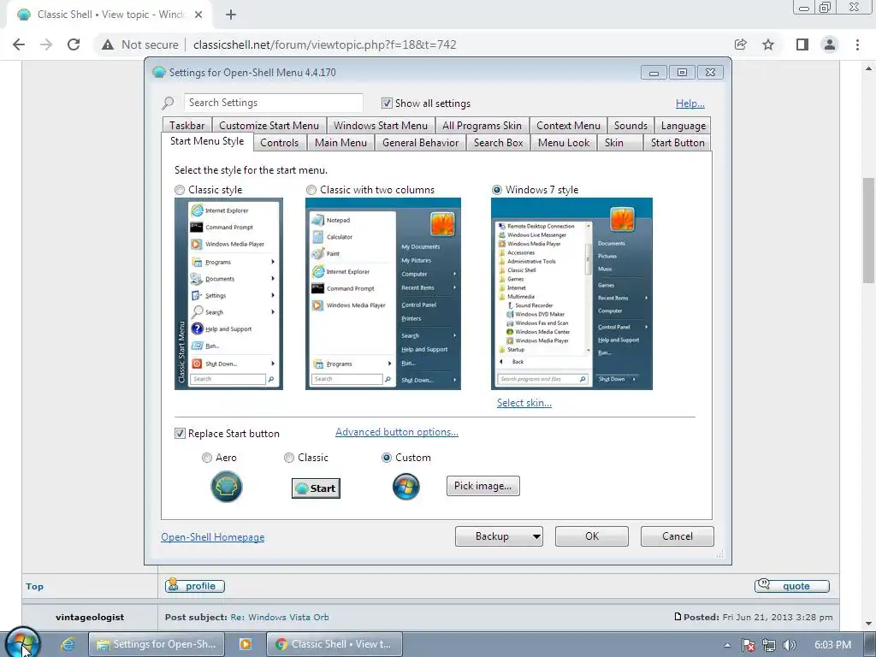Click the Windows 7 style preview thumbnail
Screen dimensions: 876x657
pos(571,294)
